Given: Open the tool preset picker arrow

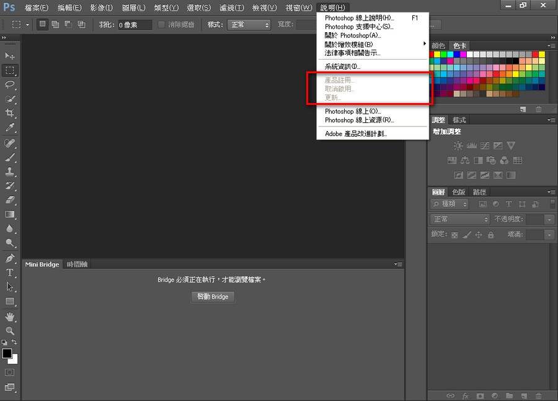Looking at the screenshot, I should click(x=27, y=25).
